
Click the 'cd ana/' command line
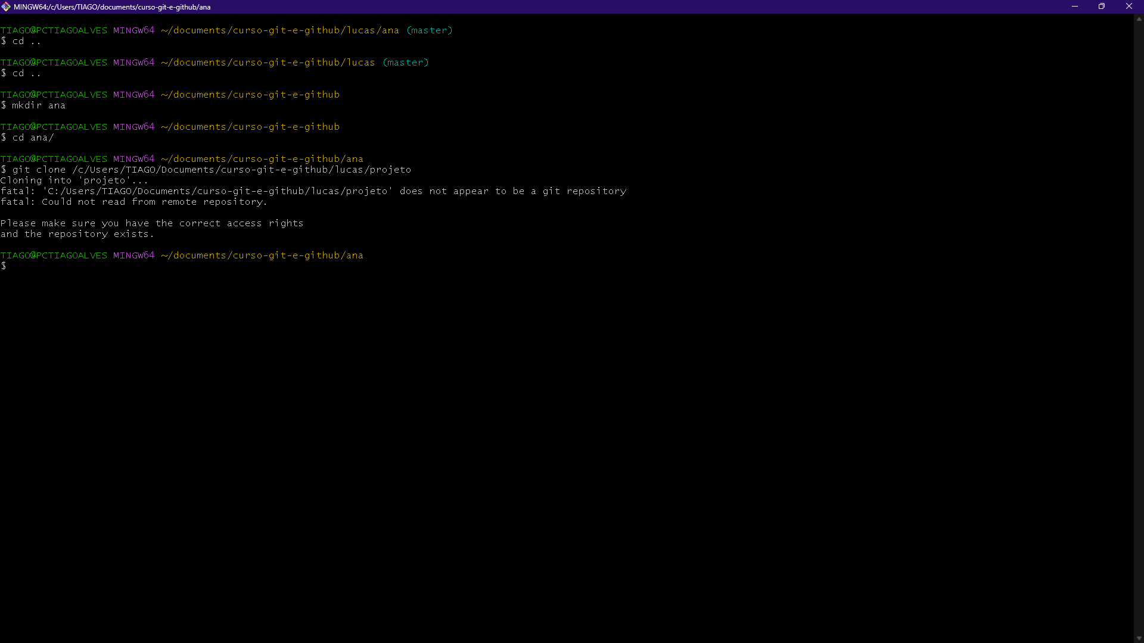pyautogui.click(x=27, y=138)
